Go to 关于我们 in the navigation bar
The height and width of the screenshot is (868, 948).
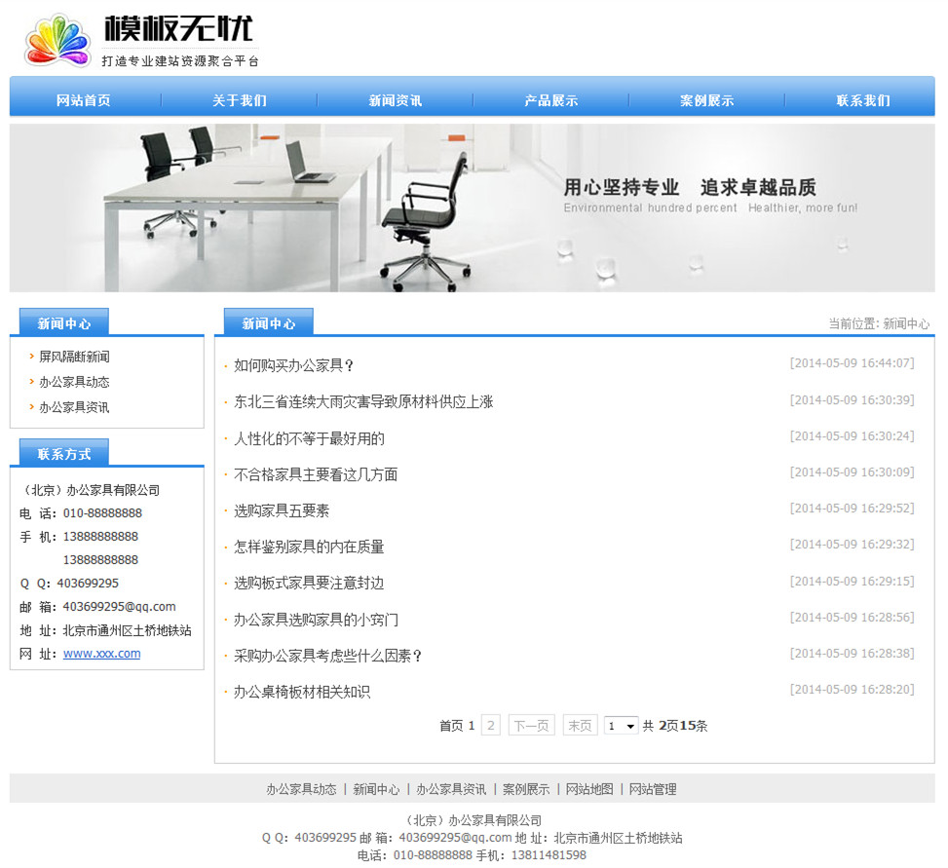[x=240, y=100]
